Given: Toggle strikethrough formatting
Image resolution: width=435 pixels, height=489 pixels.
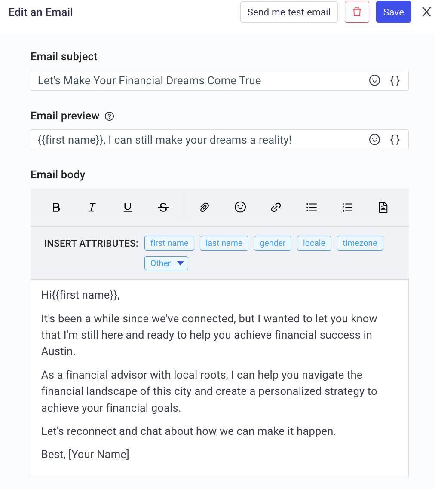Looking at the screenshot, I should pyautogui.click(x=163, y=207).
